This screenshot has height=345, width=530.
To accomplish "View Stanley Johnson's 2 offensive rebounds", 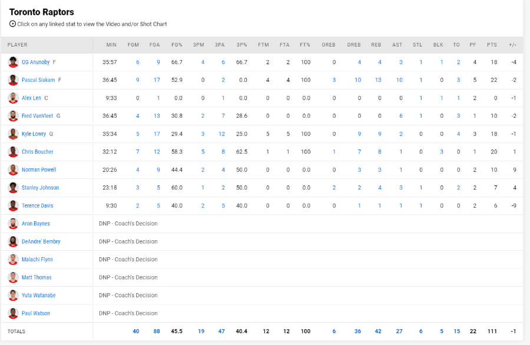I will 334,188.
